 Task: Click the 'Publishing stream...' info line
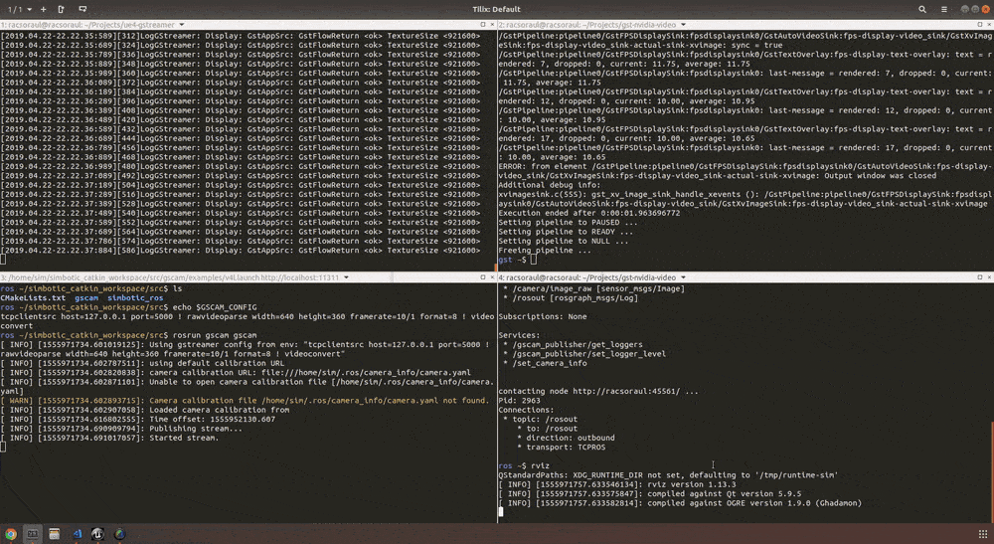[121, 429]
